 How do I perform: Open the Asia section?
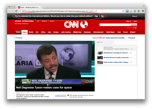tap(49, 32)
